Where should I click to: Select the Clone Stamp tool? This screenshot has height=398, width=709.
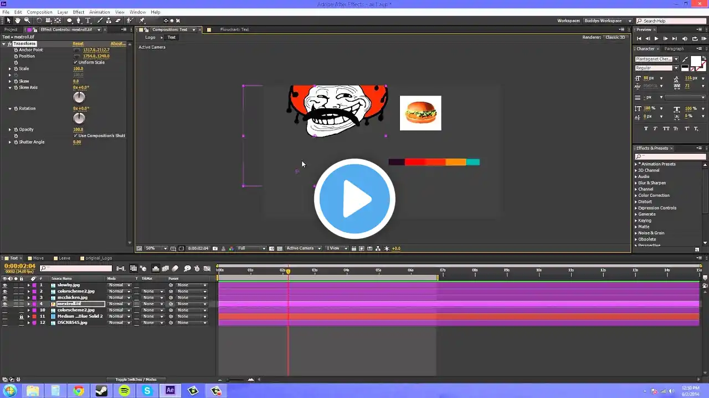[109, 20]
